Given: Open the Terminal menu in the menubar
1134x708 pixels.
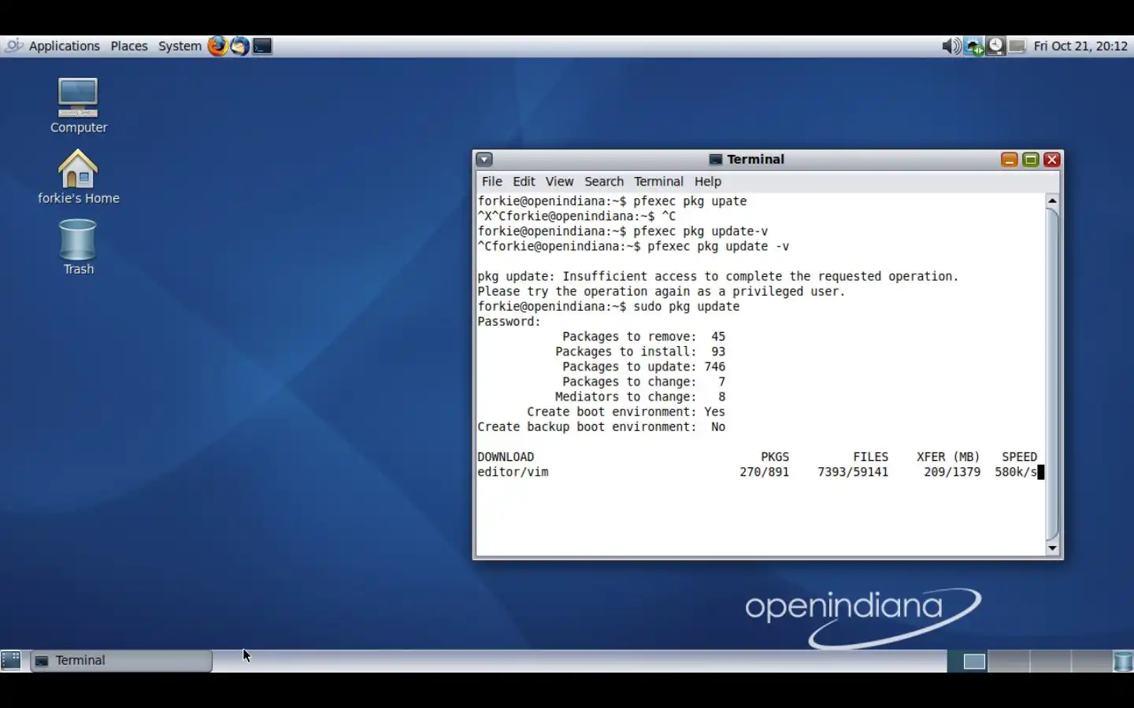Looking at the screenshot, I should click(x=658, y=182).
